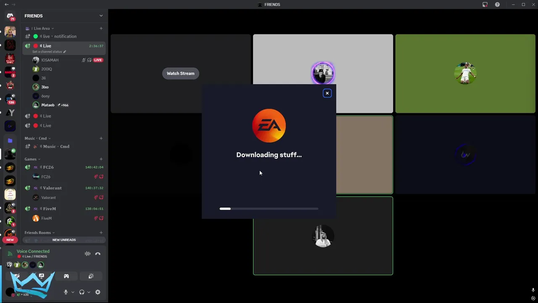
Task: Click microphone icon at window bottom-right corner
Action: tap(533, 290)
